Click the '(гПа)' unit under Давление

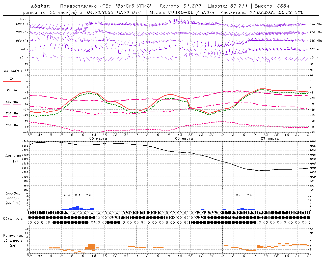(x=13, y=162)
